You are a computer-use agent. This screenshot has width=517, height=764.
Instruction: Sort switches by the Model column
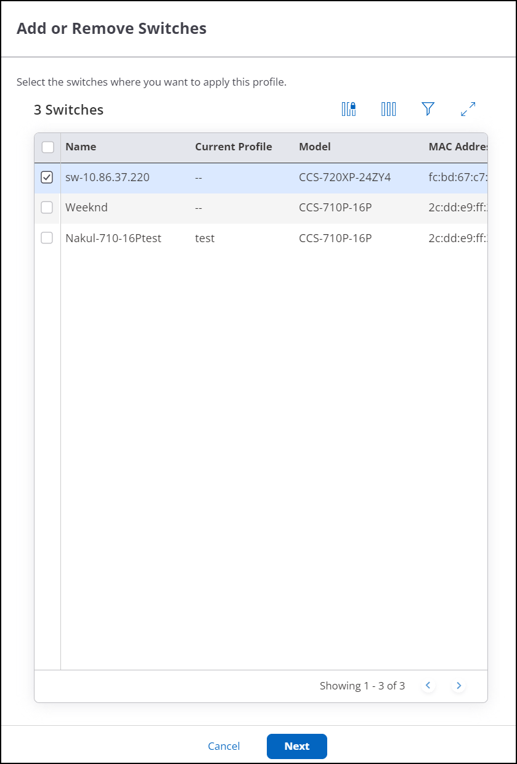pyautogui.click(x=314, y=146)
